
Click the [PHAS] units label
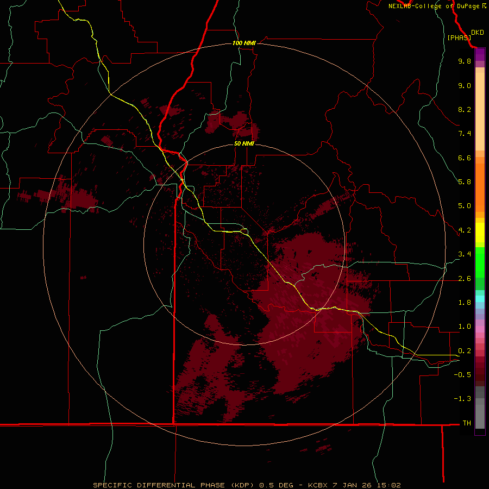pos(459,37)
